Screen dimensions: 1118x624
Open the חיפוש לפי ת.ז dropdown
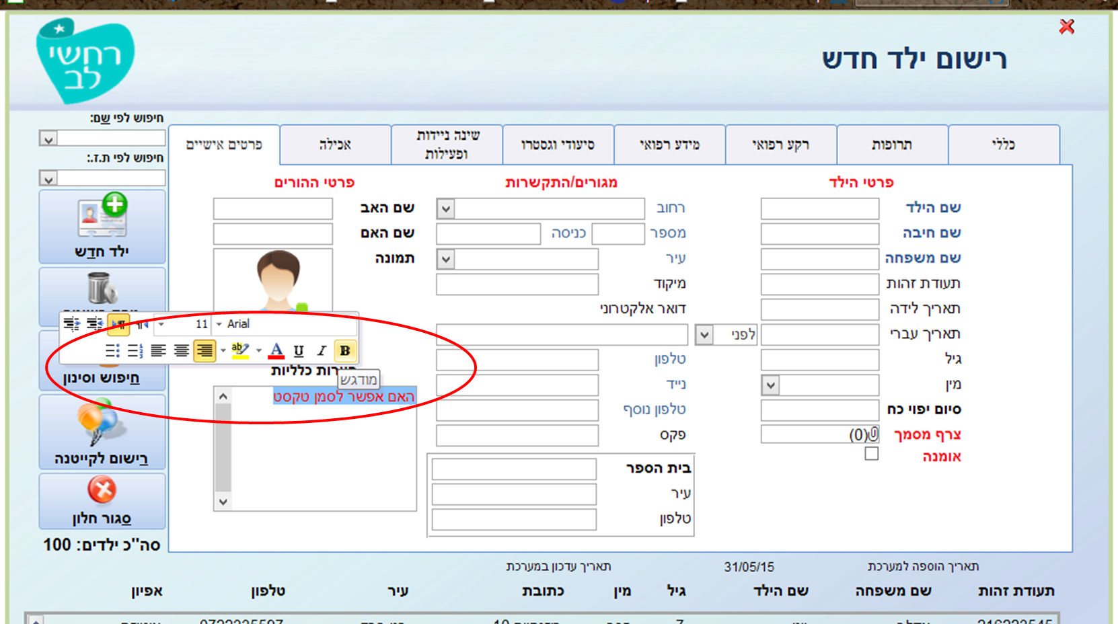[x=48, y=179]
